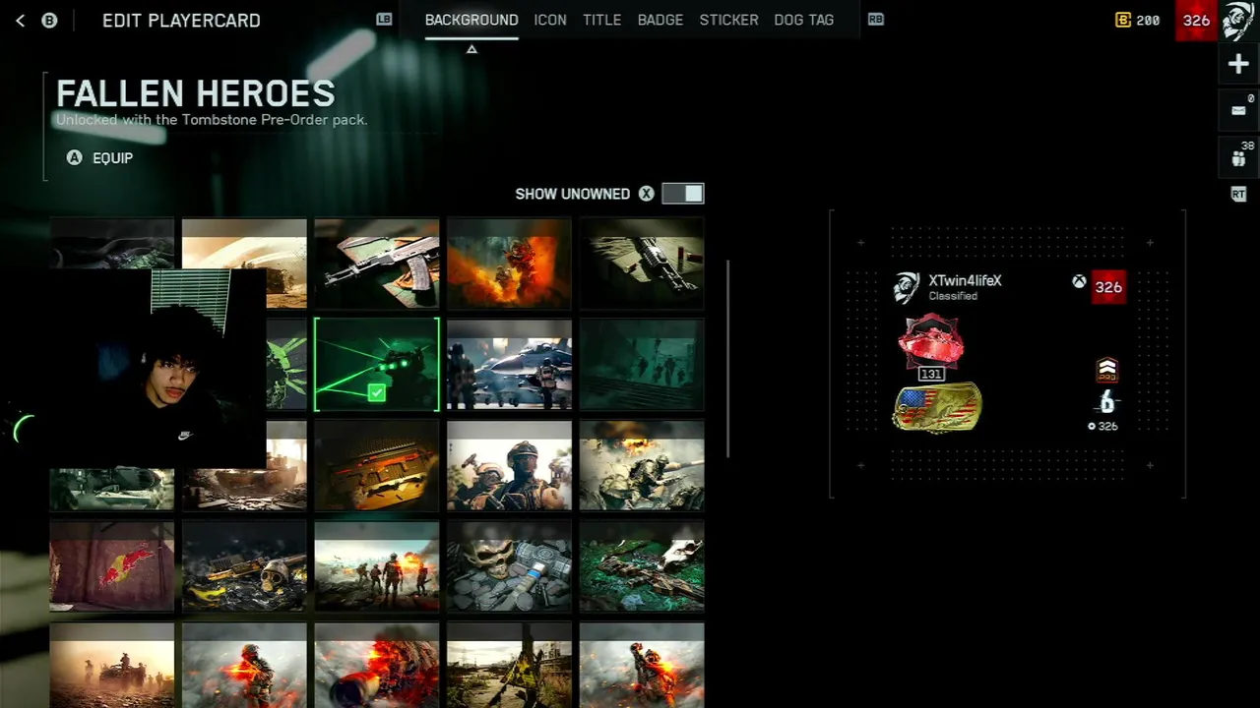Click the playercard preview avatar icon
Screen dimensions: 1260x708
coord(906,287)
